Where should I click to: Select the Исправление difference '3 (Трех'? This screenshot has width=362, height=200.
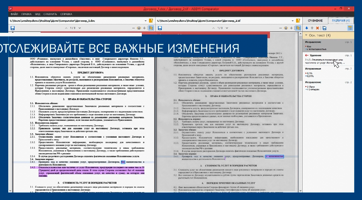coord(328,85)
